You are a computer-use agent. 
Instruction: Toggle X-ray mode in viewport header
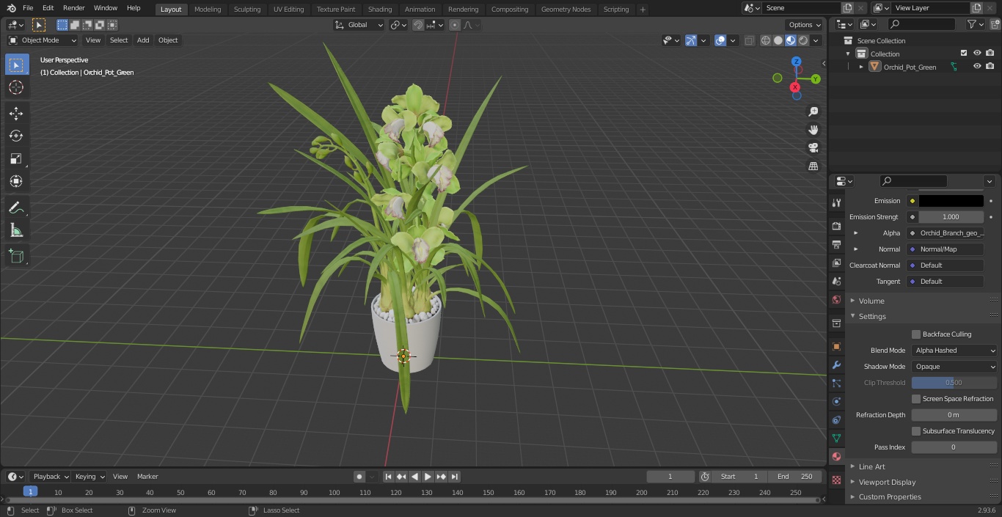749,40
